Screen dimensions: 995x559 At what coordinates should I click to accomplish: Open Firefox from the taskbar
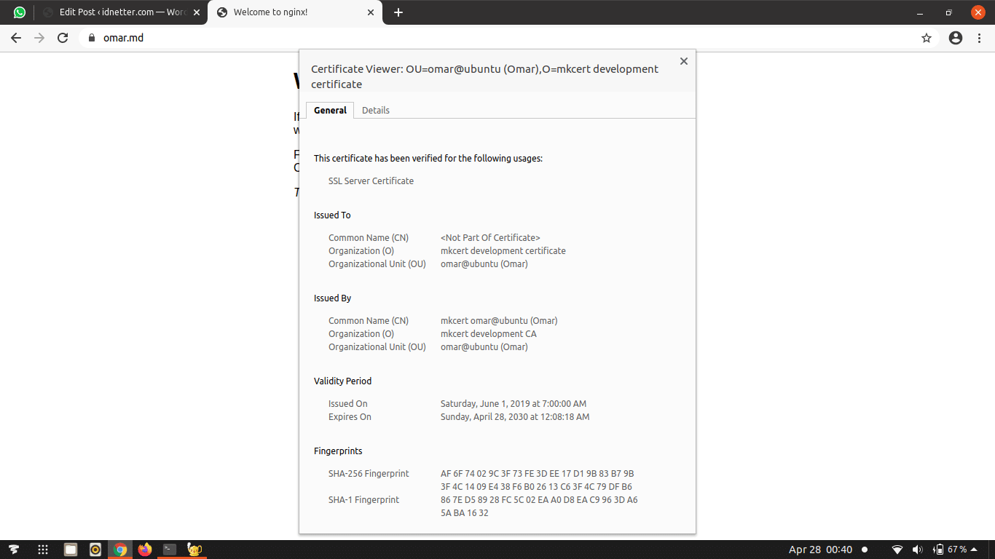tap(145, 550)
